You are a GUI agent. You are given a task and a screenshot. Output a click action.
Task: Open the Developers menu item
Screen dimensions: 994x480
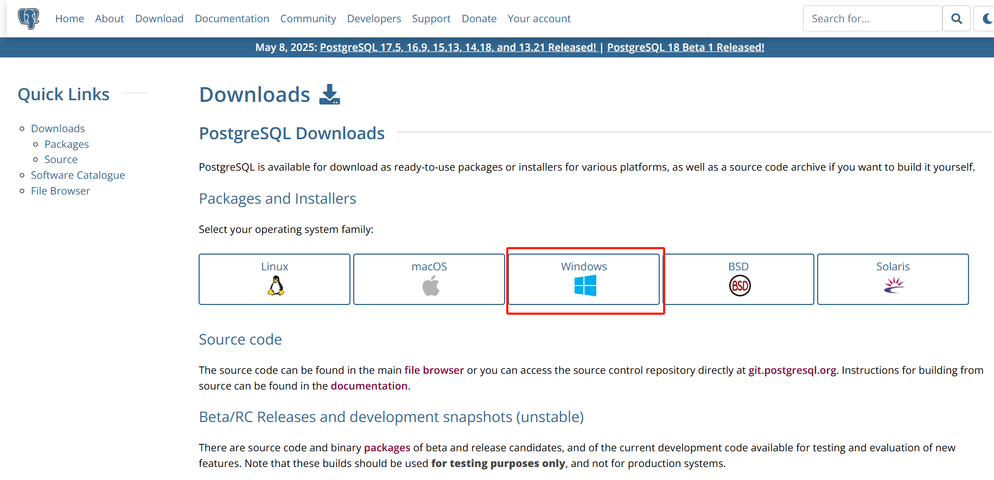(x=374, y=18)
